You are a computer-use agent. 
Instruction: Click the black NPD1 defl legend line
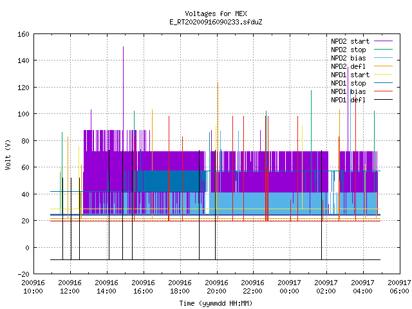[x=383, y=100]
